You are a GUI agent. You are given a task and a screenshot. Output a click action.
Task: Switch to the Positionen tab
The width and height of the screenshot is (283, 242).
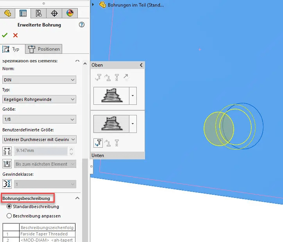44,49
